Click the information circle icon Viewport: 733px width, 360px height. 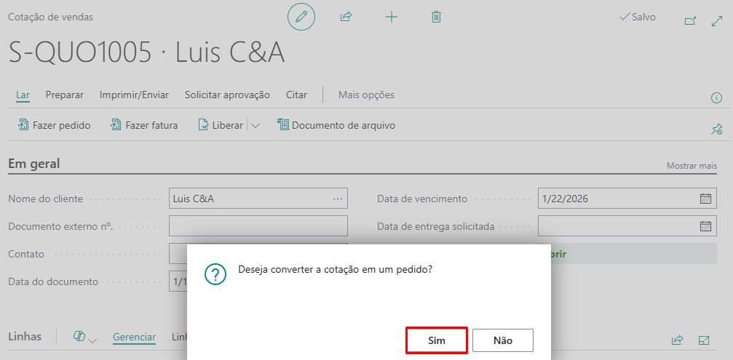click(x=716, y=97)
